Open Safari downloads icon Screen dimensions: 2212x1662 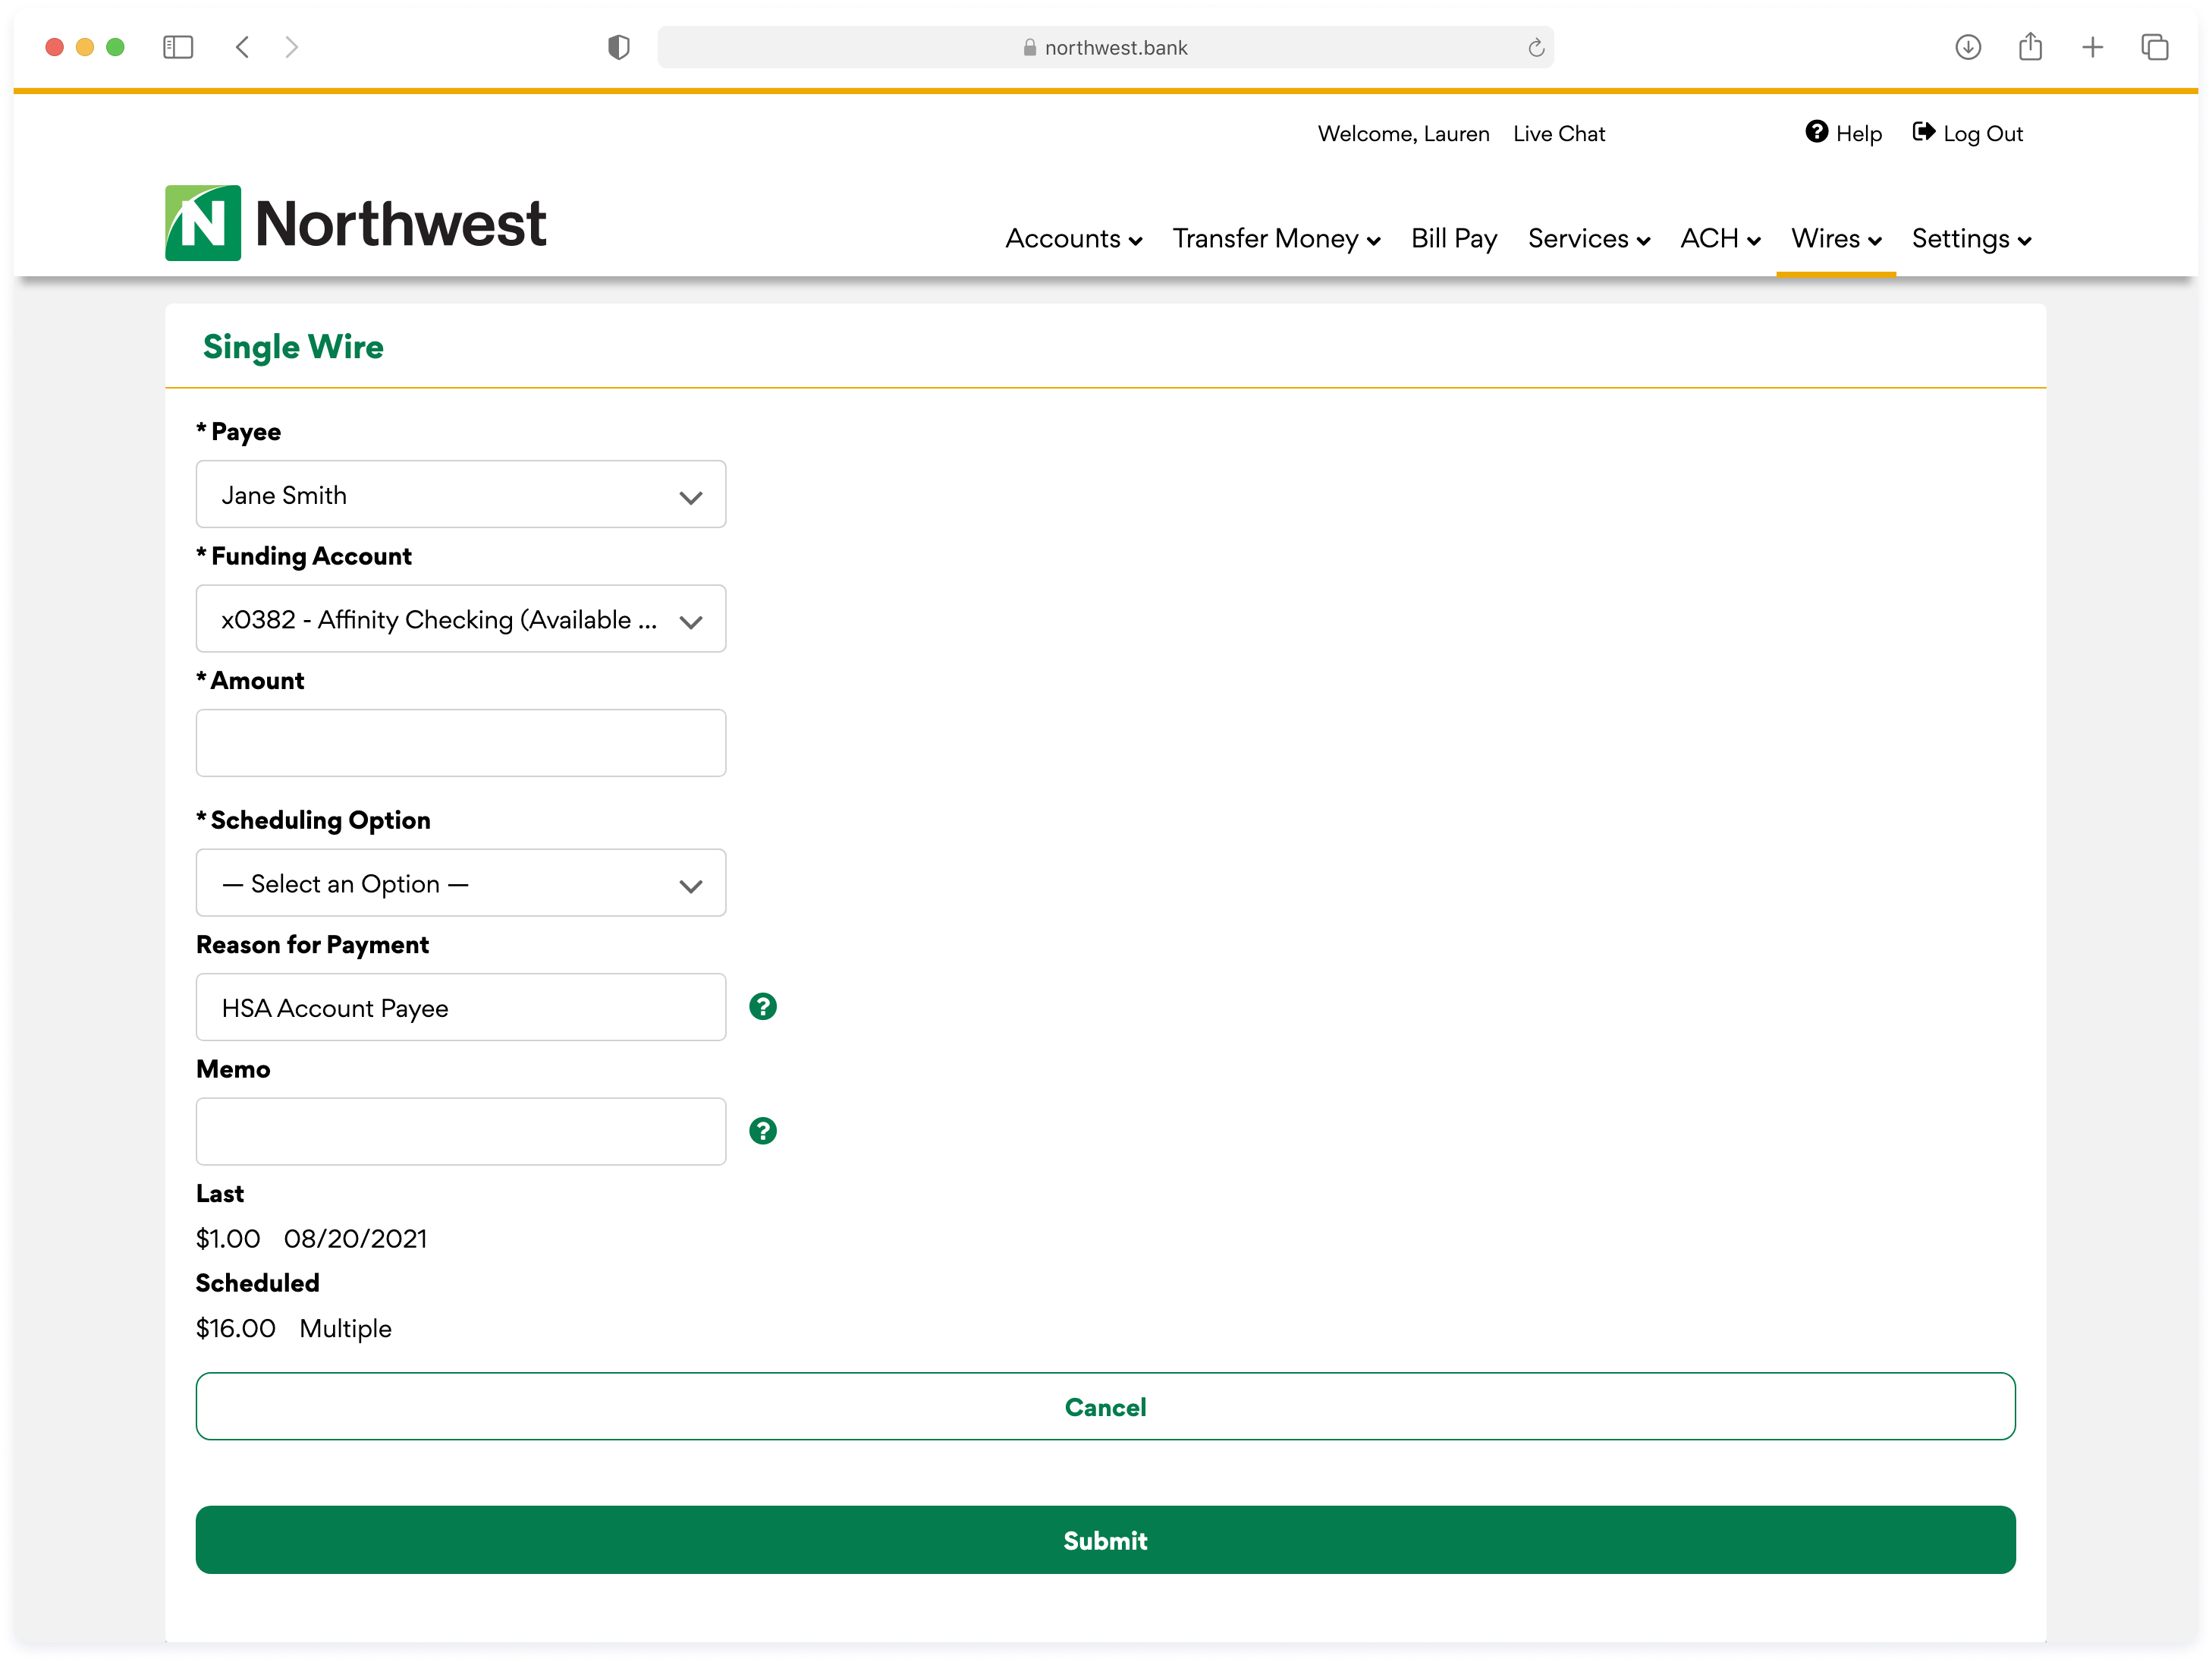click(x=1967, y=47)
